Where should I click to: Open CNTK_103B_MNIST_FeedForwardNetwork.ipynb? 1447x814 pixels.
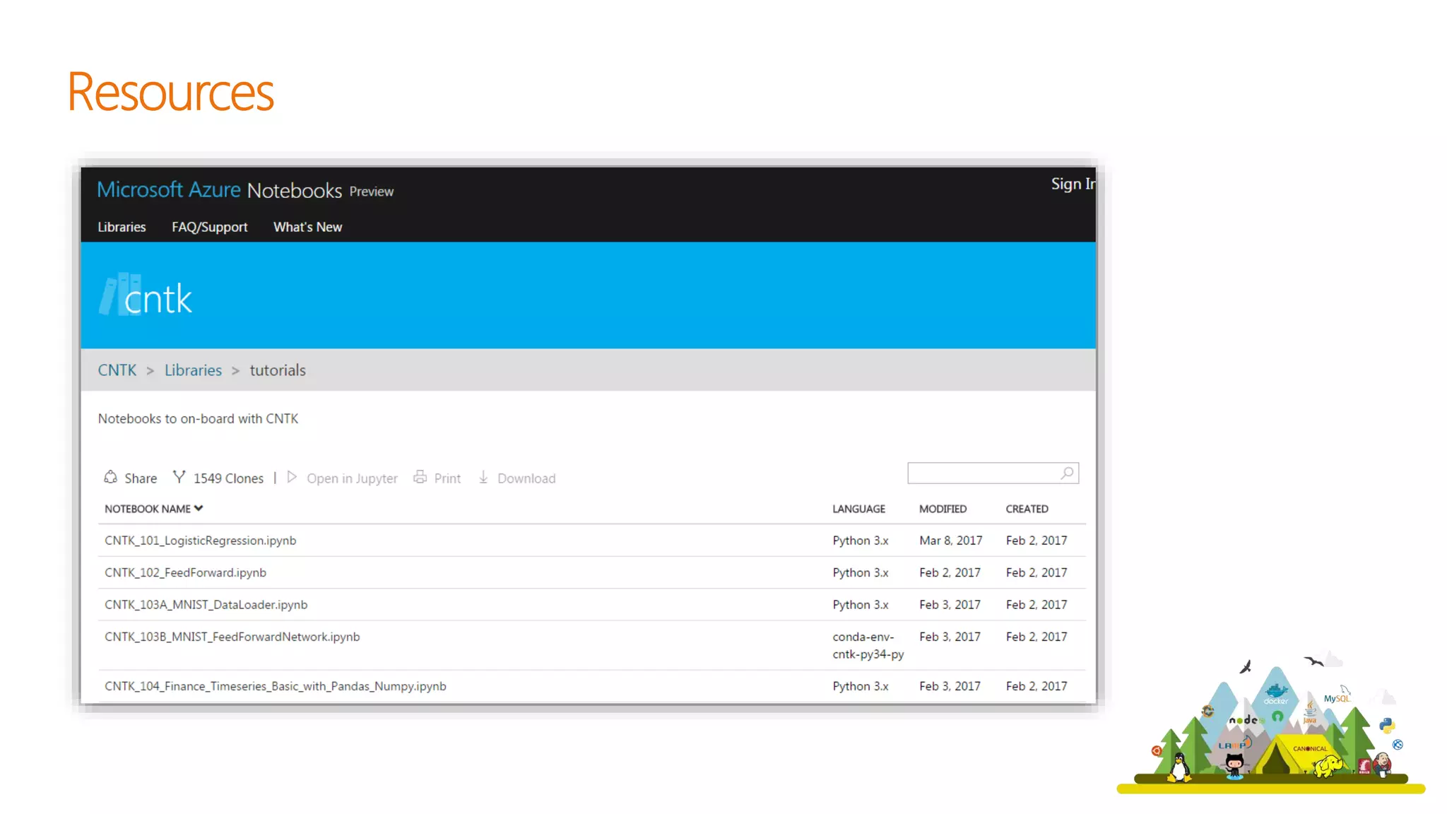click(x=232, y=637)
